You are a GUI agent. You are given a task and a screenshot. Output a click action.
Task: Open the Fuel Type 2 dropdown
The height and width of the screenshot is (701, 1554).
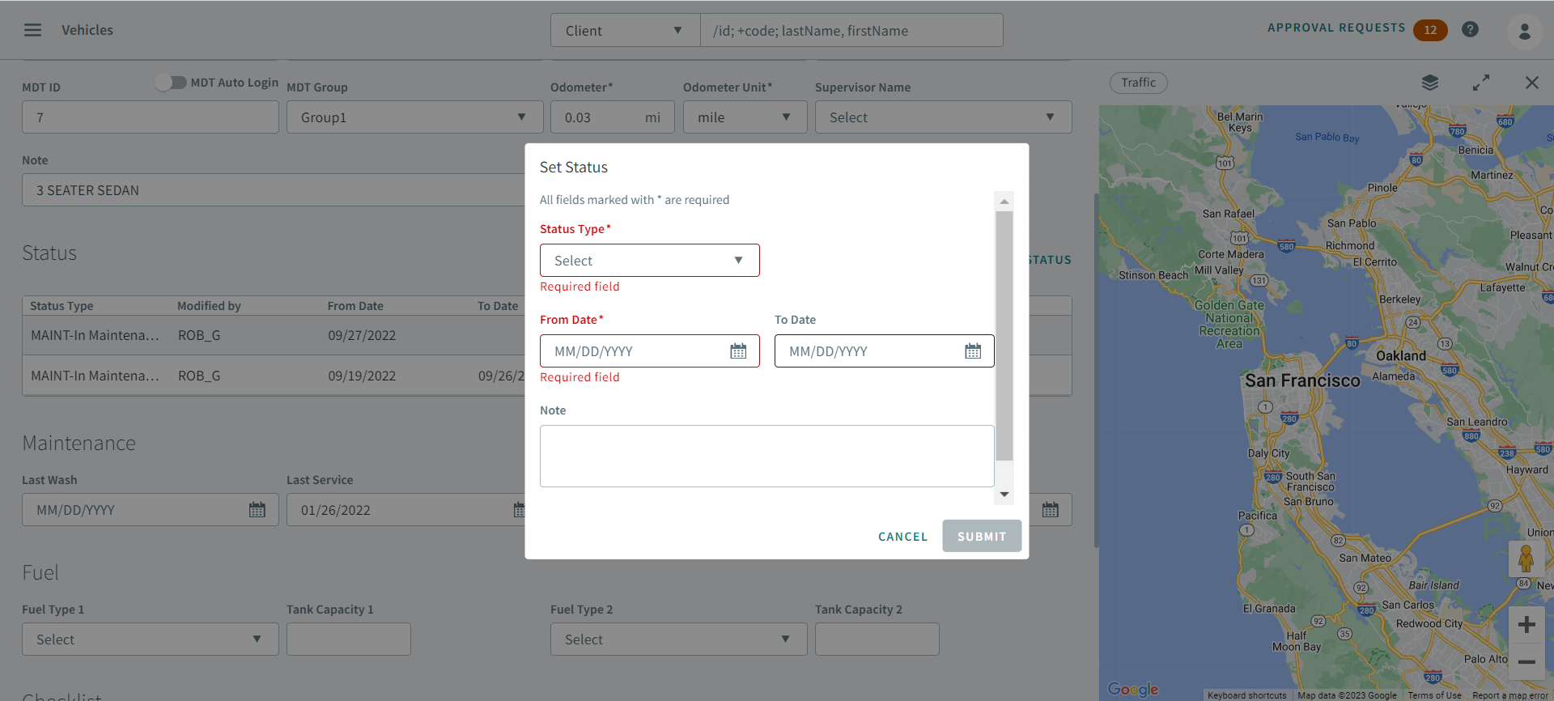coord(678,639)
